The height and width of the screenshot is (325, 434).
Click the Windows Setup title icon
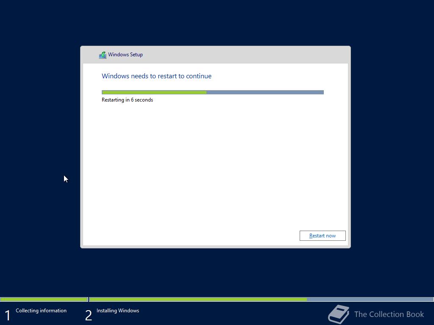(103, 55)
